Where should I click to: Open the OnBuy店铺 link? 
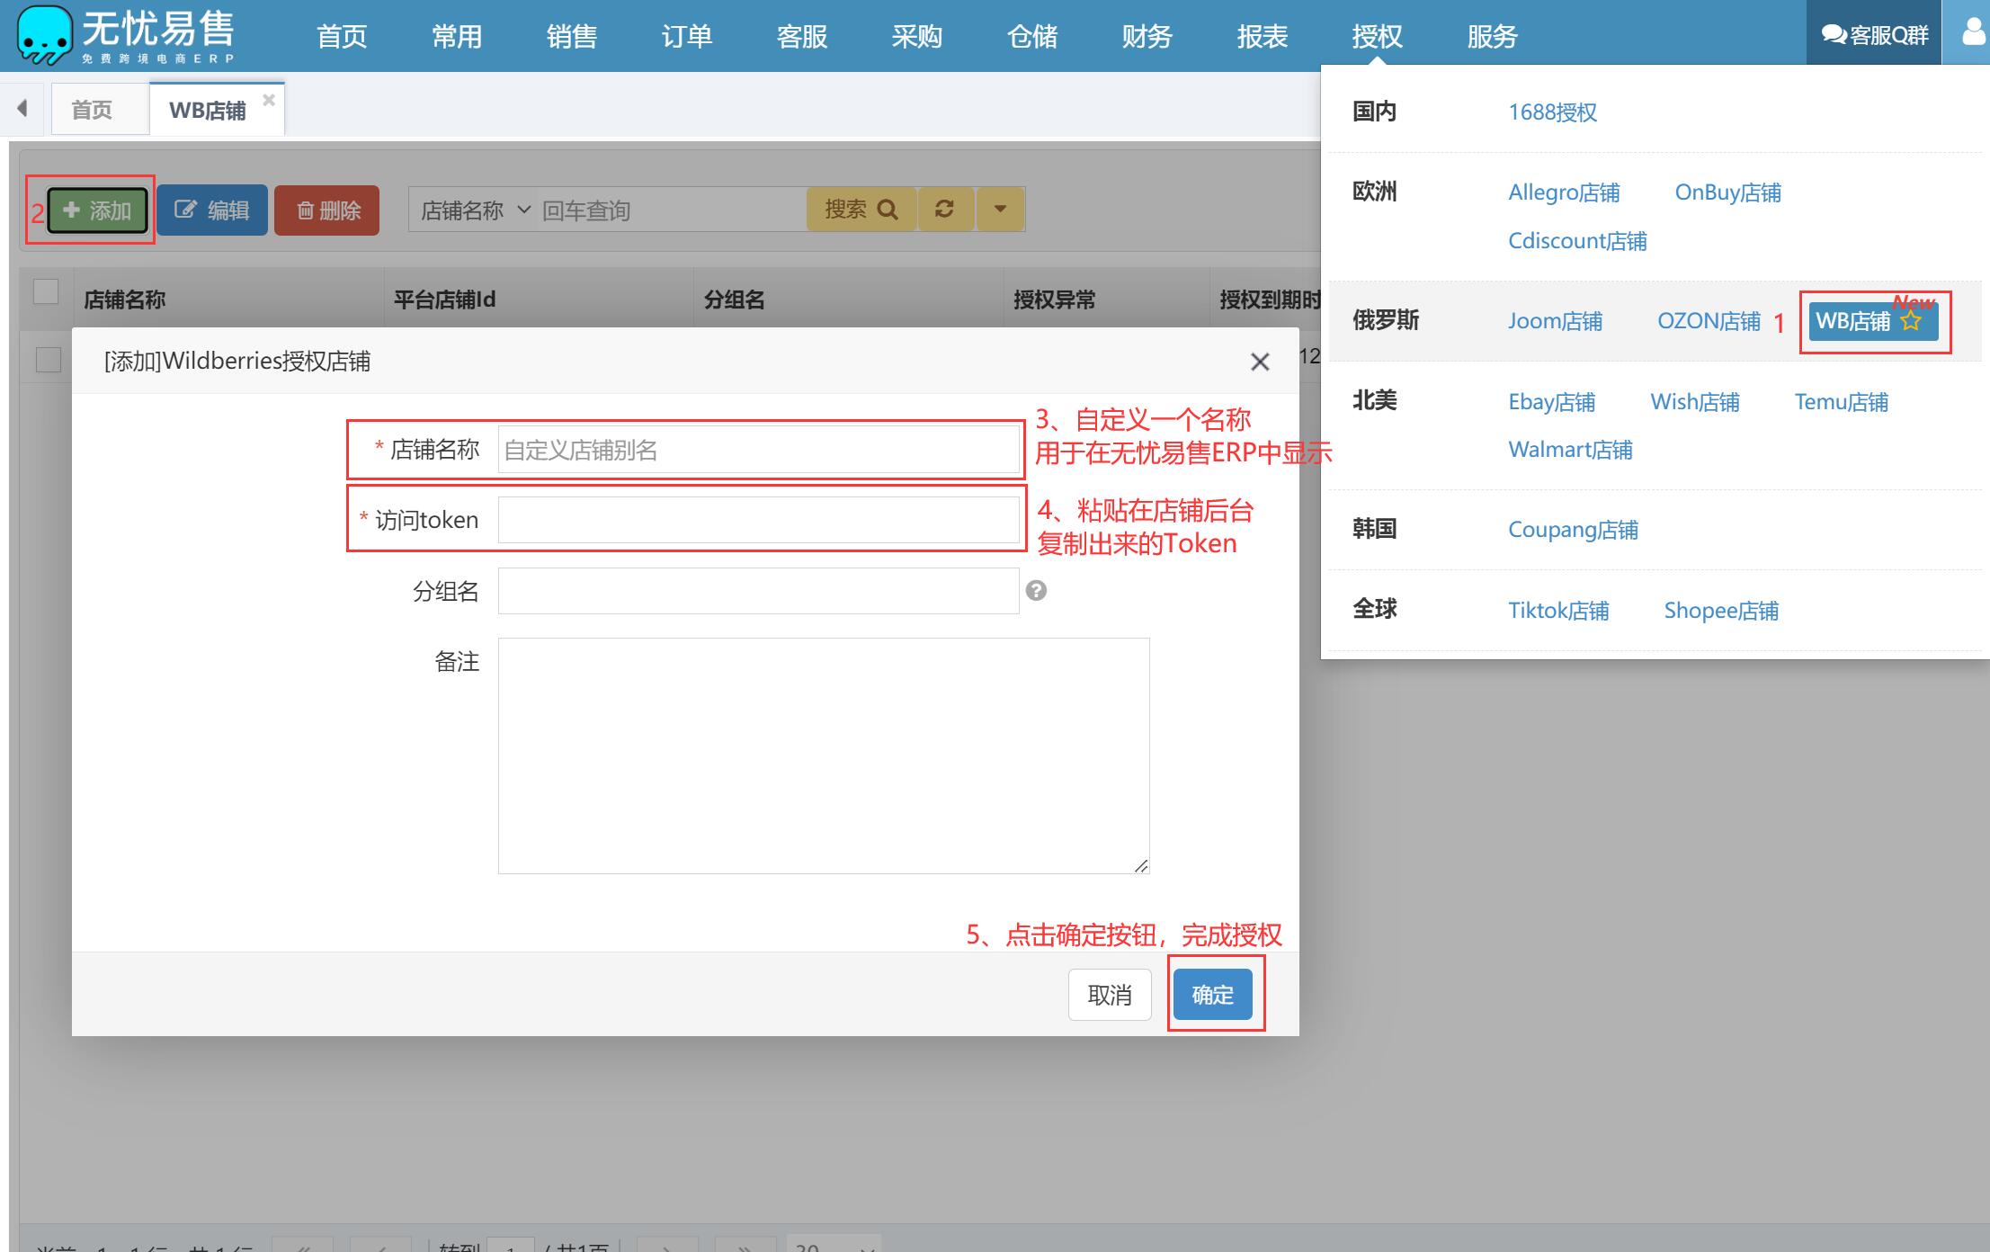[1727, 192]
